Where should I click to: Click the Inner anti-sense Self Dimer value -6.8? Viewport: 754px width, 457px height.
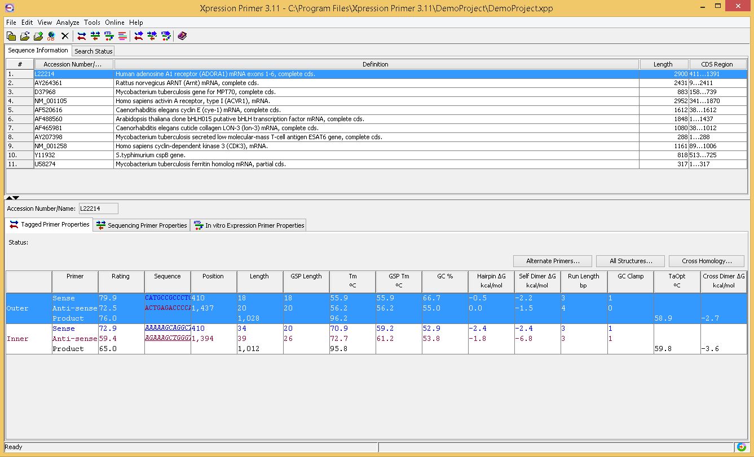click(x=524, y=339)
